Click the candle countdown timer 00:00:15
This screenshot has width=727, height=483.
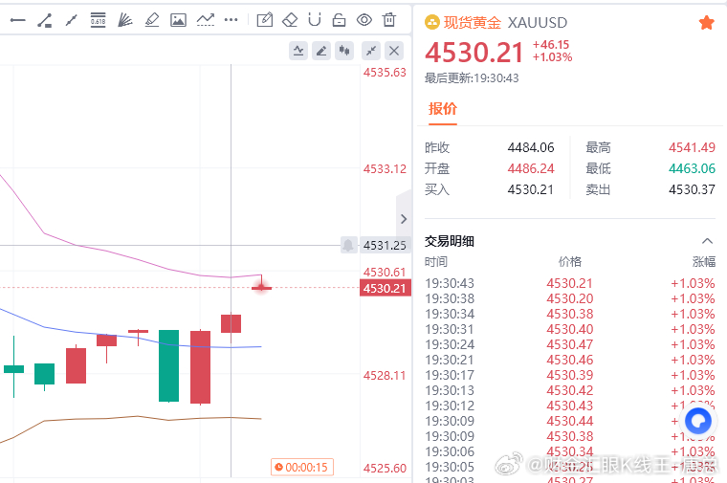point(302,467)
